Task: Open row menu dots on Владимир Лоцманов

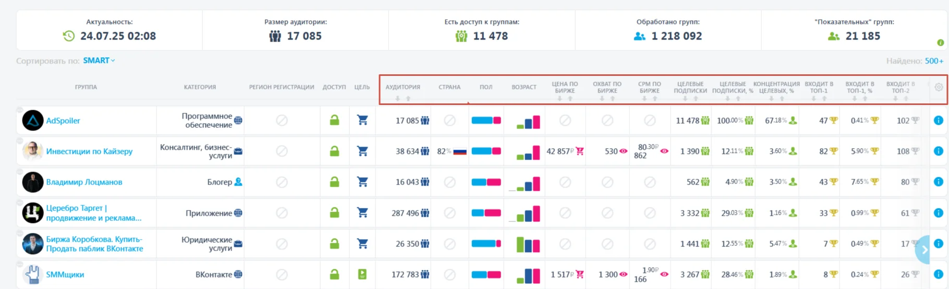Action: pos(19,171)
